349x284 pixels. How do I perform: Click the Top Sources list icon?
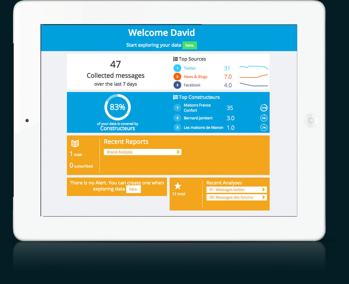coord(175,59)
